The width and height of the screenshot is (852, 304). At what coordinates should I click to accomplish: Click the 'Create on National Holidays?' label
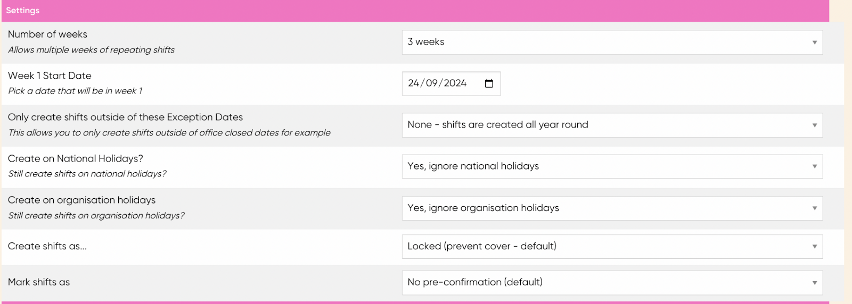pyautogui.click(x=76, y=159)
